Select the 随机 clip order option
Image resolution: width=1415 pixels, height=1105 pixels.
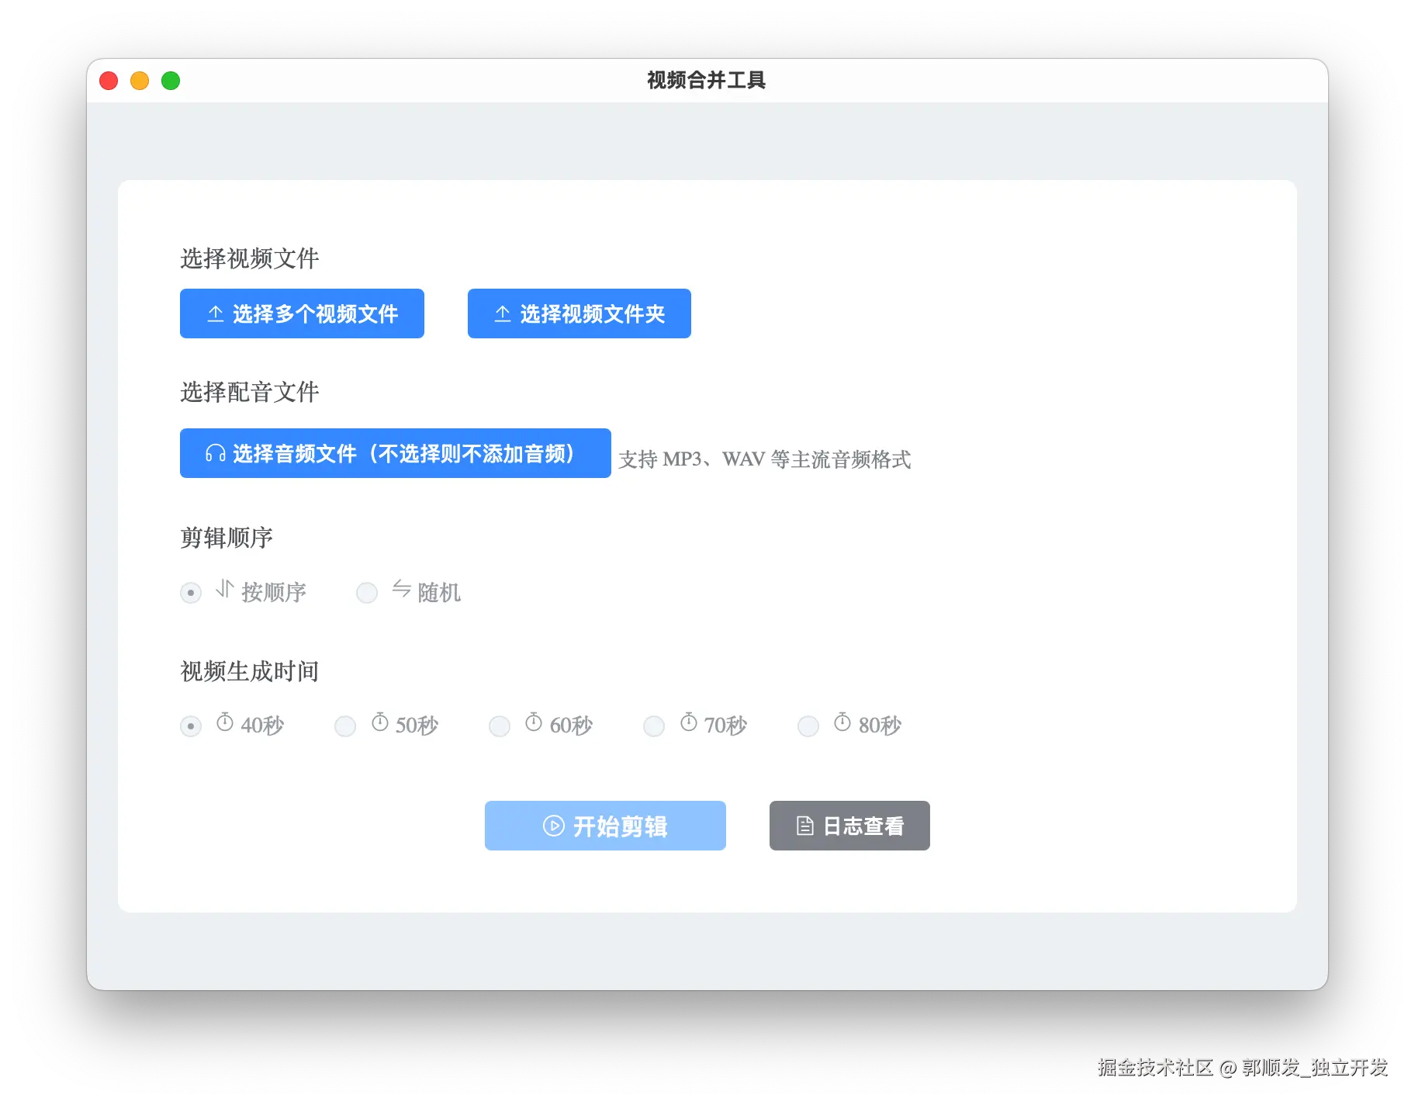(x=366, y=592)
